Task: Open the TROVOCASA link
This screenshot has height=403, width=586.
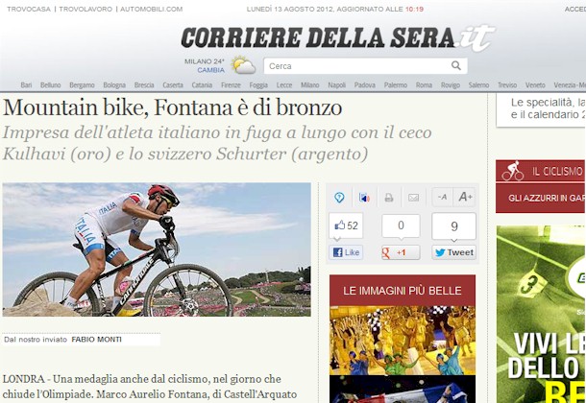Action: pyautogui.click(x=29, y=9)
